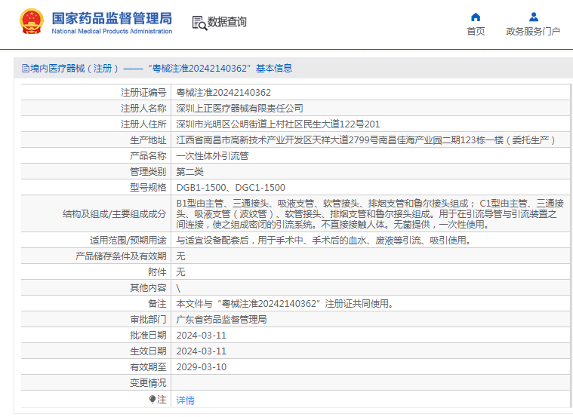This screenshot has height=417, width=573.
Task: Click the empty 变更情况 value cell
Action: coord(370,382)
